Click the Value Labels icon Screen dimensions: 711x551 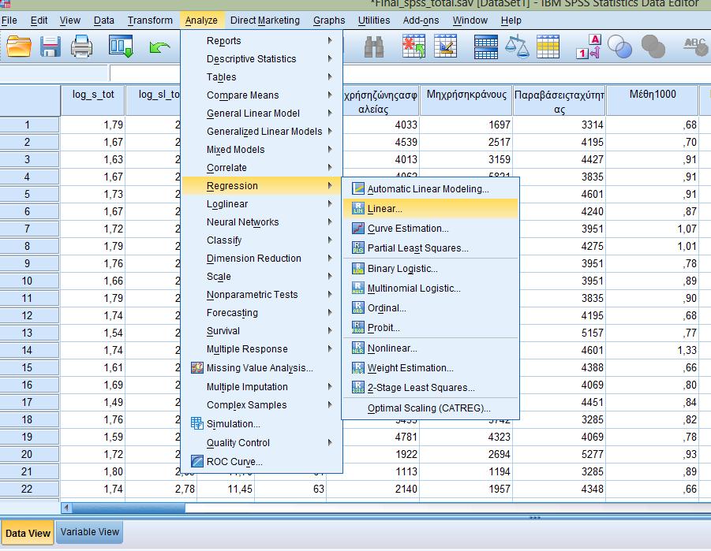coord(589,47)
